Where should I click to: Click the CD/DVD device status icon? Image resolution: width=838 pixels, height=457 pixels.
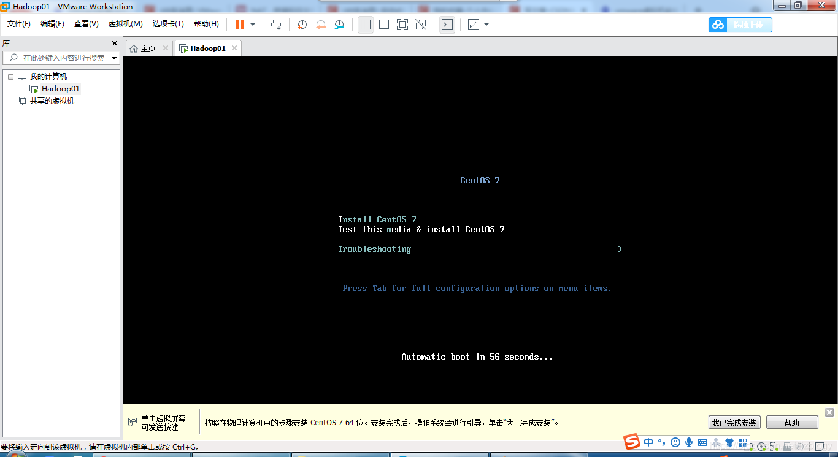click(761, 447)
